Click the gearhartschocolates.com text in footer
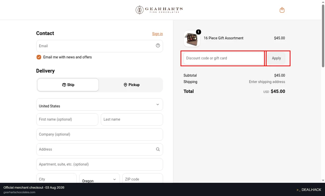Screen dimensions: 325x196 [19, 192]
